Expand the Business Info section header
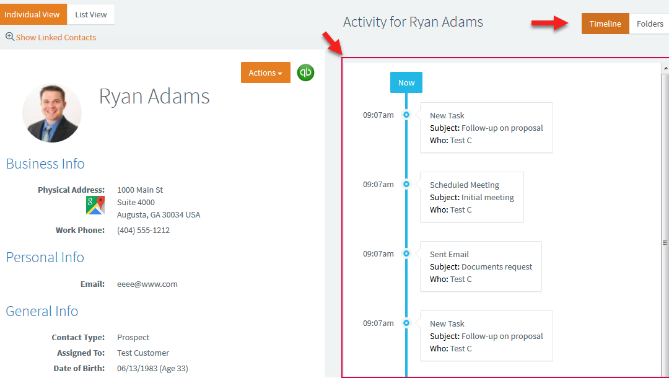669x378 pixels. (x=45, y=164)
